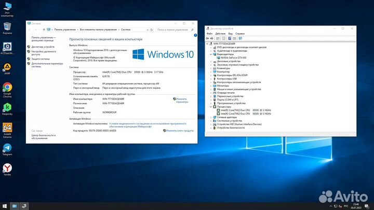Click the Windows Start button

(x=4, y=206)
